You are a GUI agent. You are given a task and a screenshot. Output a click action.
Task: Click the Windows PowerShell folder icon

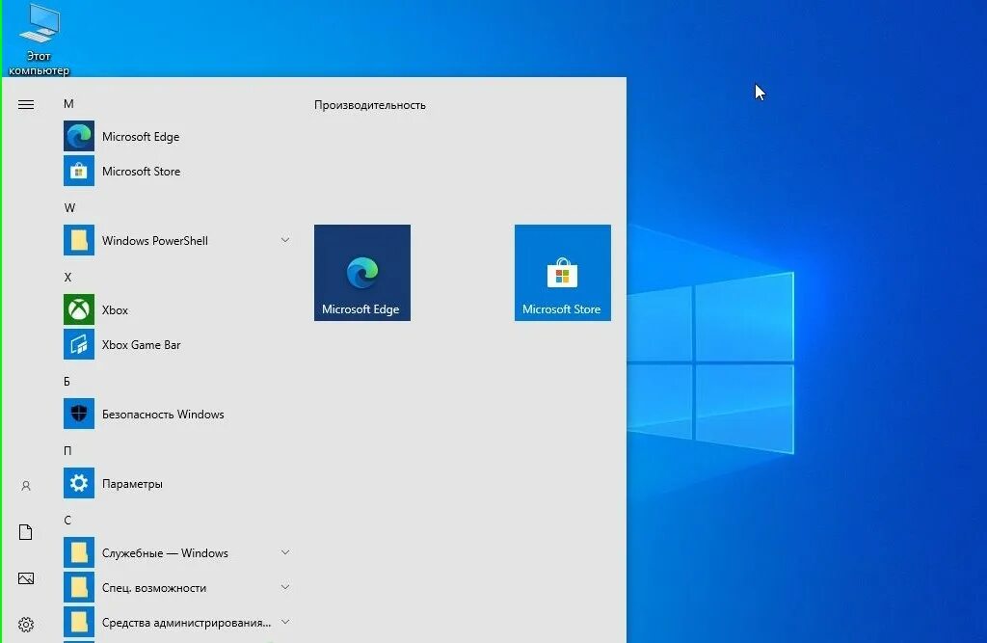tap(79, 240)
